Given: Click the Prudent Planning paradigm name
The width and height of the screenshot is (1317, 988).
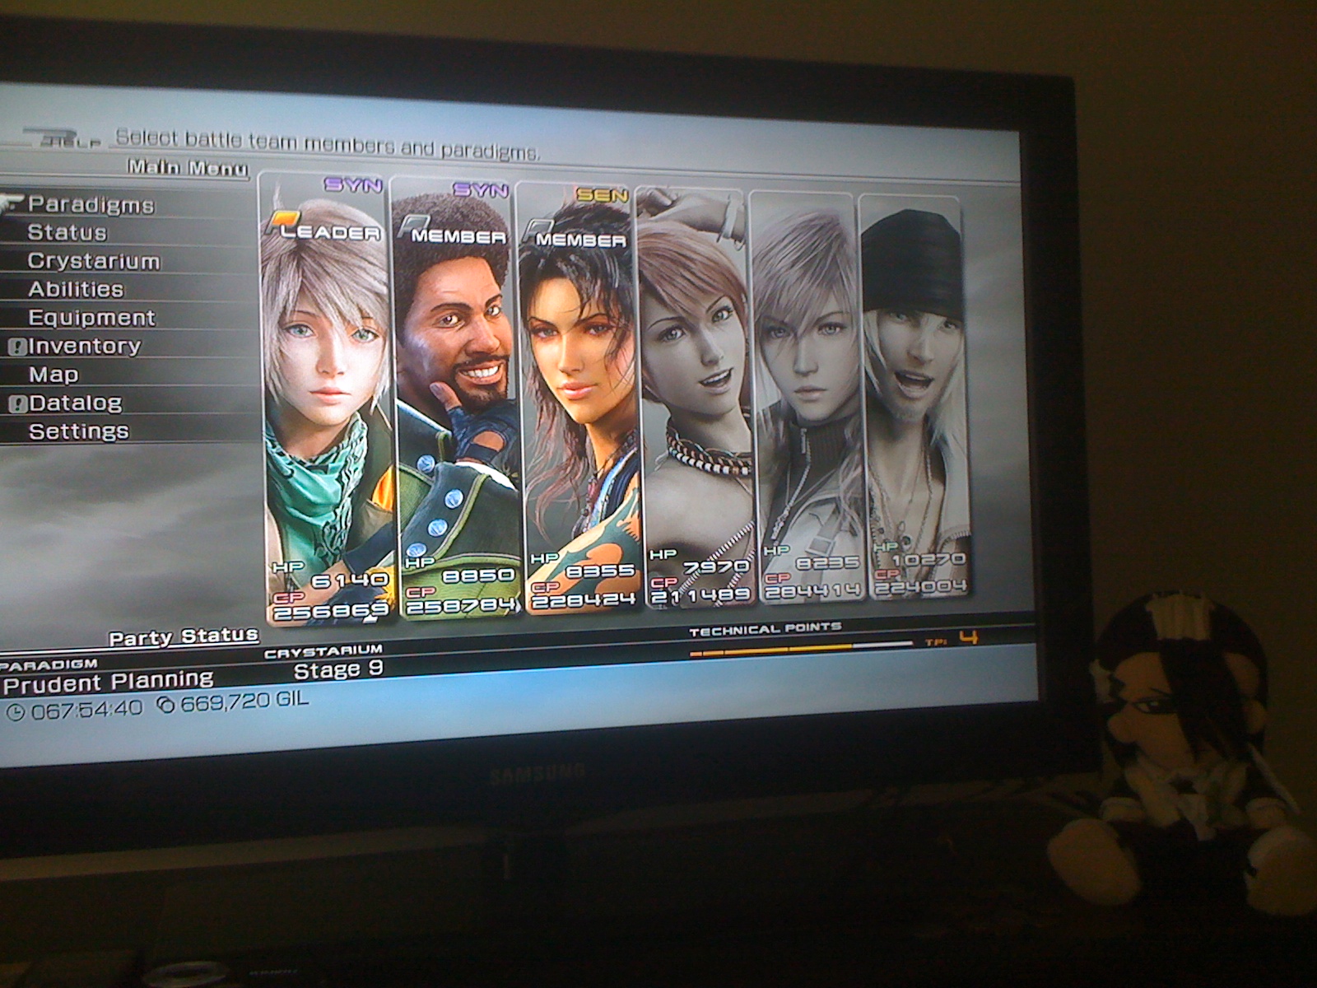Looking at the screenshot, I should [x=109, y=682].
